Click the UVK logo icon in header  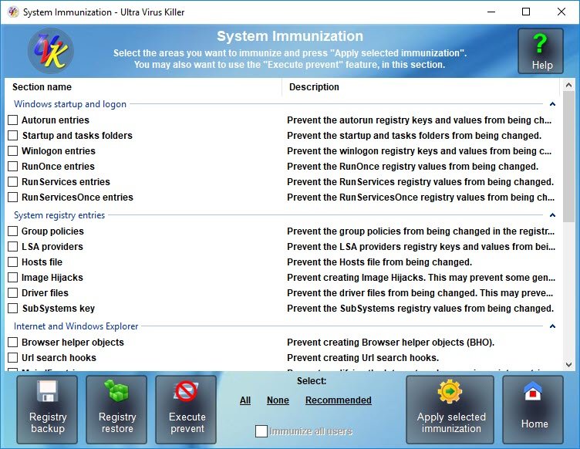[x=51, y=51]
